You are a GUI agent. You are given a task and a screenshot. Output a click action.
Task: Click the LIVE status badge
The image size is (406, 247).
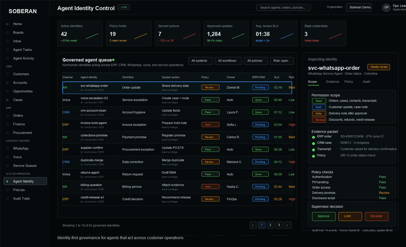pyautogui.click(x=124, y=7)
